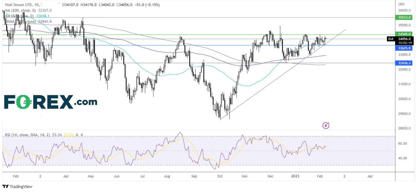Image resolution: width=418 pixels, height=192 pixels.
Task: Click the Wall Street CFD, 1D title
Action: coord(22,5)
